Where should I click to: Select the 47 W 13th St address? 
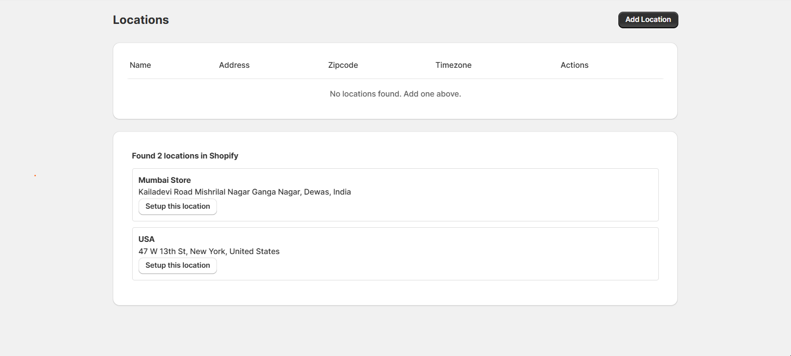(x=209, y=252)
